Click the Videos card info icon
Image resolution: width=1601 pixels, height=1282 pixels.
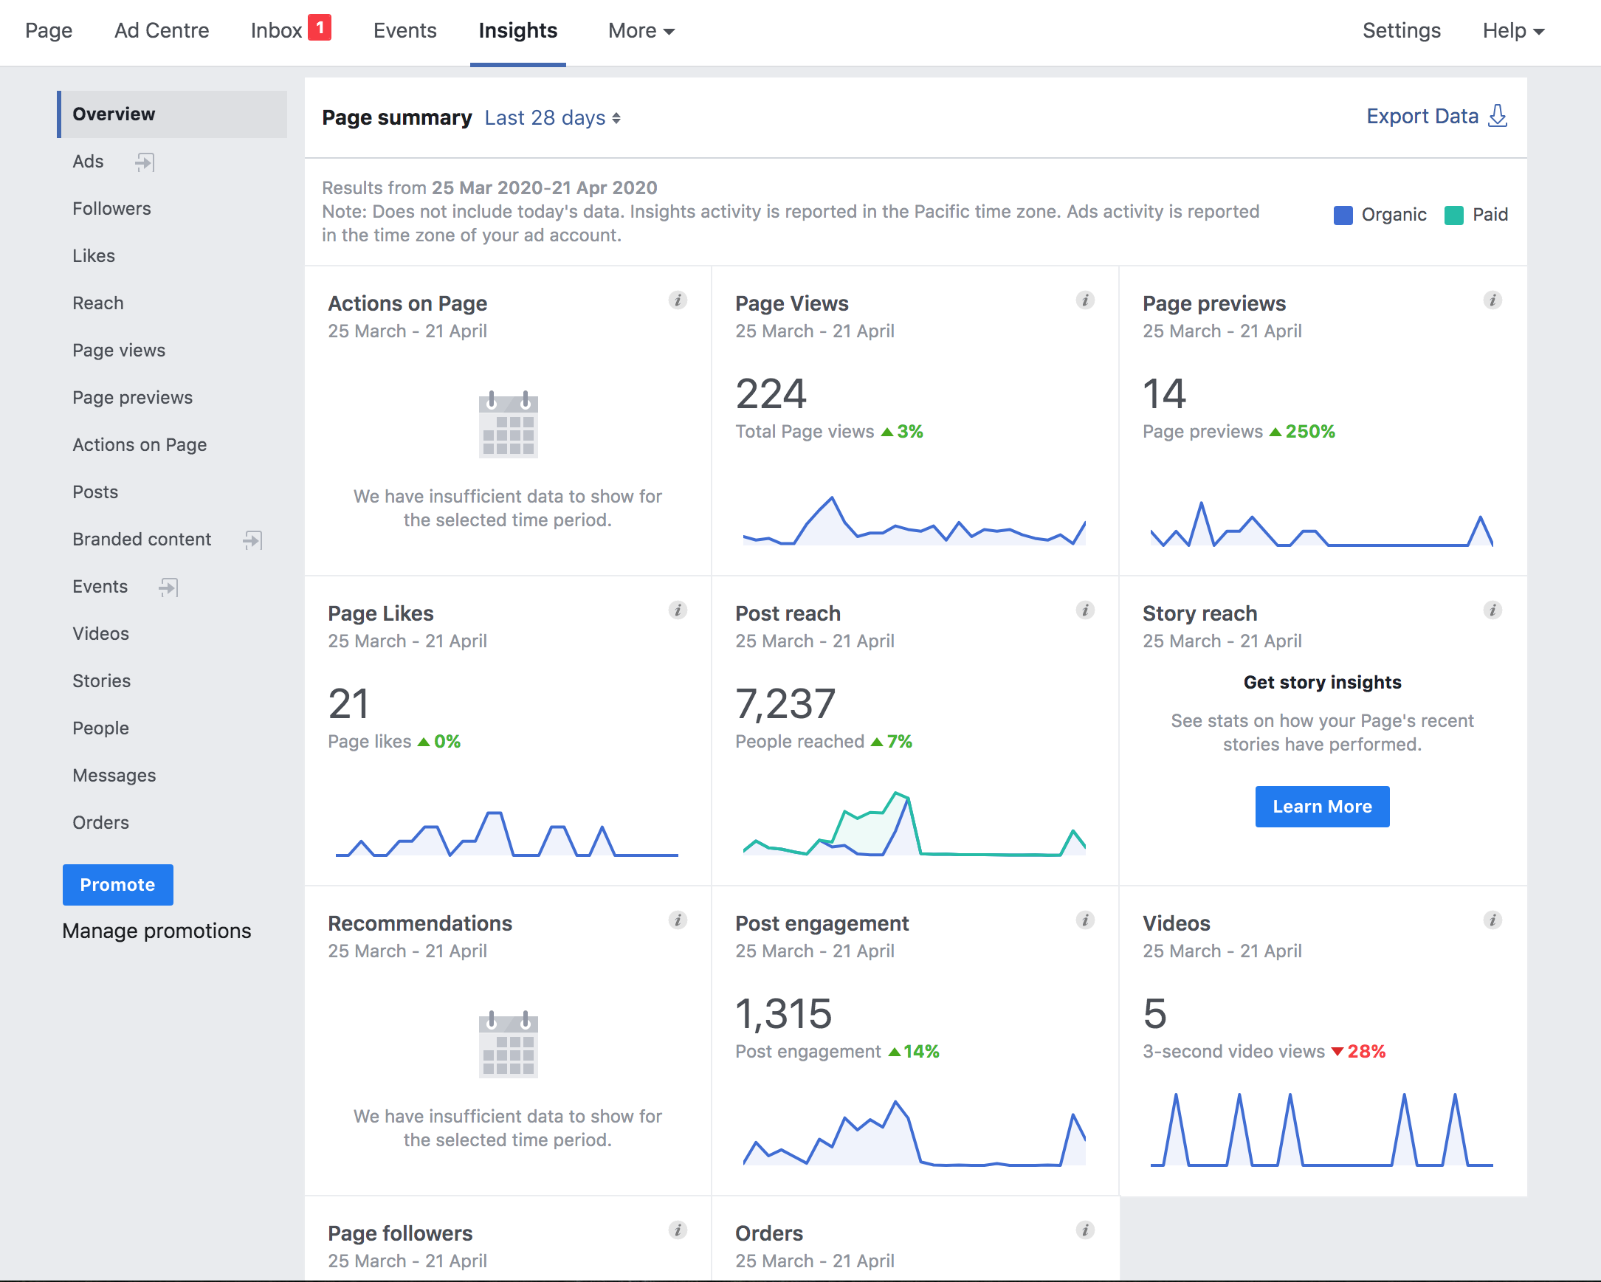(1492, 920)
